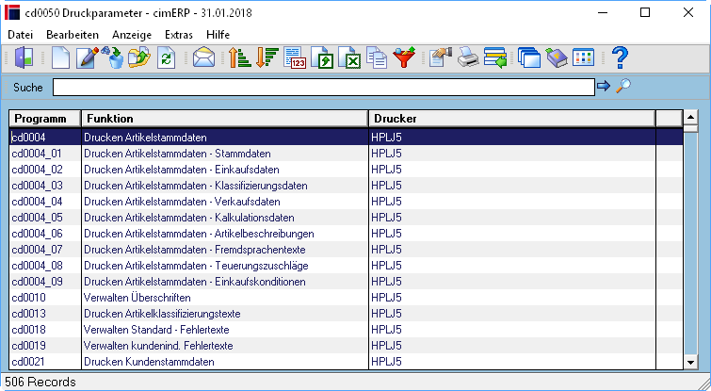Click the Drucker column header
Viewport: 711px width, 391px height.
coord(512,119)
